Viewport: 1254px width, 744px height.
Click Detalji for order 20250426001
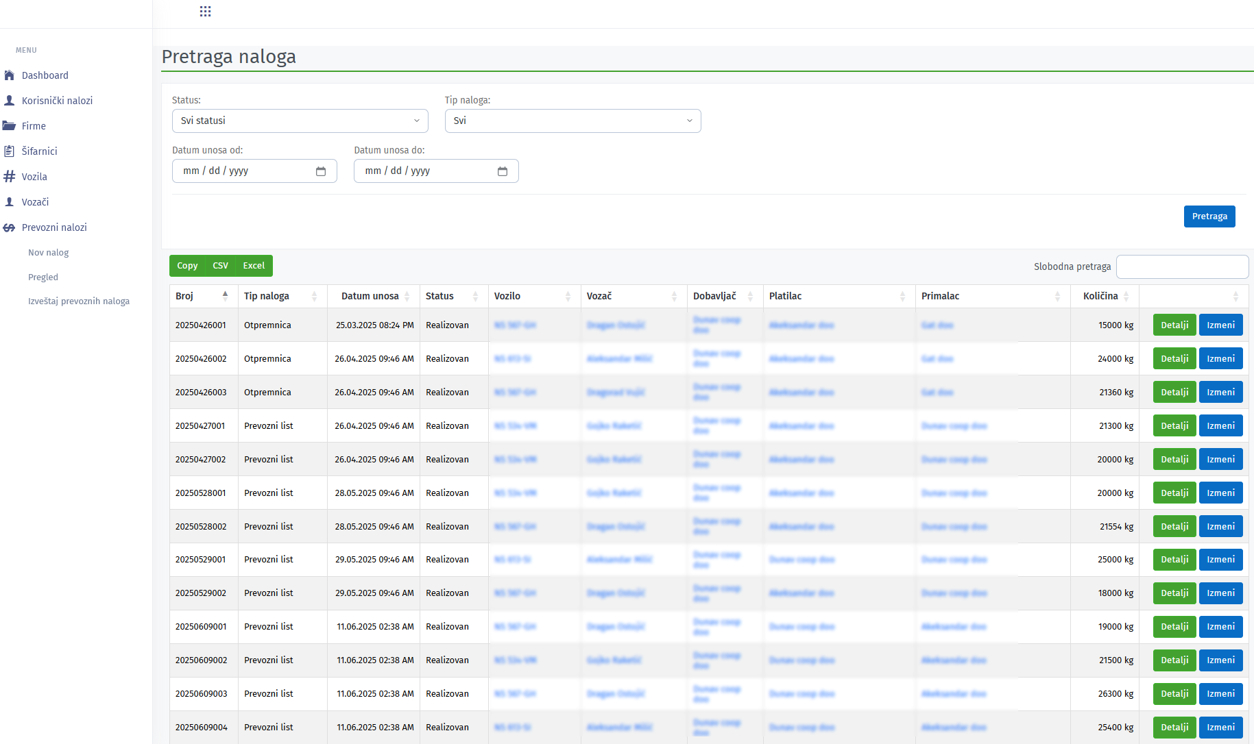click(1174, 325)
